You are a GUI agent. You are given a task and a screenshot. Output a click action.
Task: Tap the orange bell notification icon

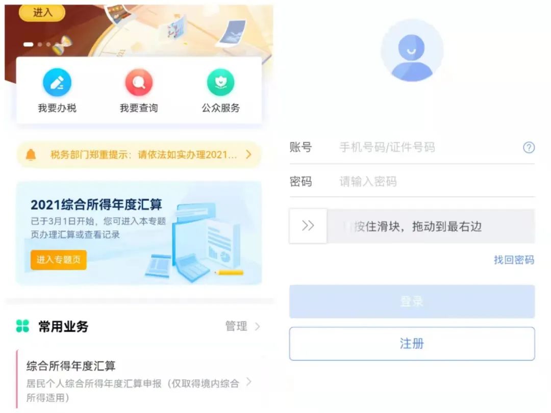(31, 154)
